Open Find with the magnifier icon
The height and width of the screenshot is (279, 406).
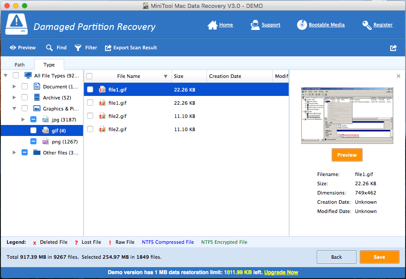(x=50, y=48)
